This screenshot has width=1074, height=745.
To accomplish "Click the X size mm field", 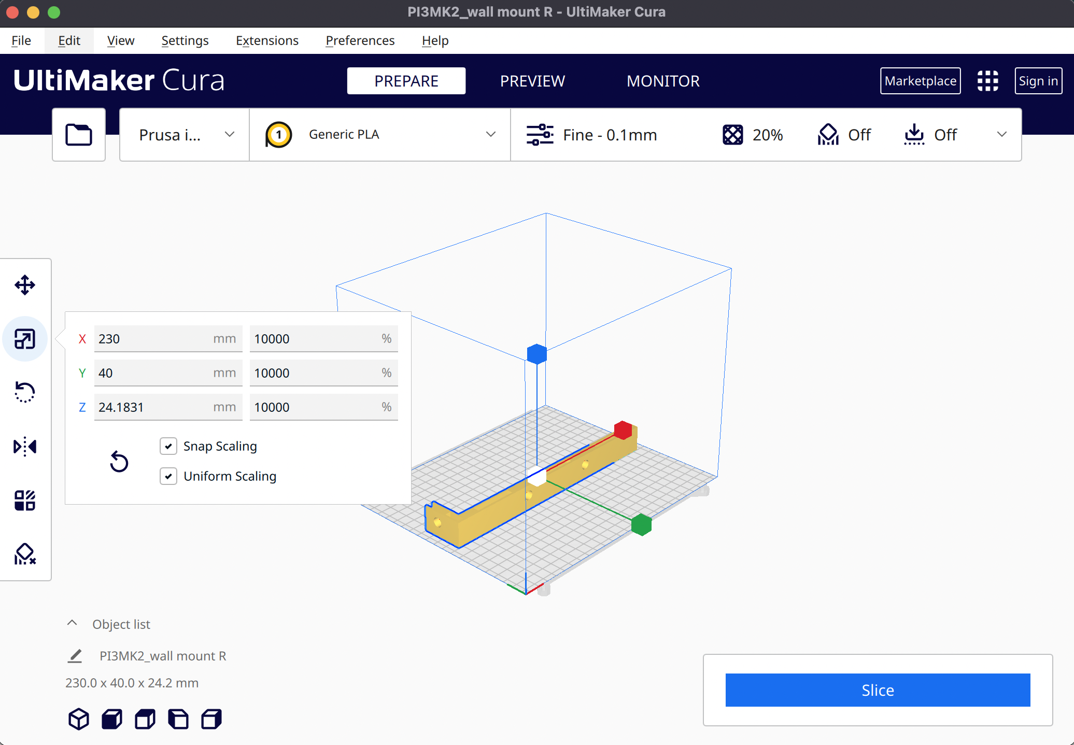I will (x=168, y=339).
